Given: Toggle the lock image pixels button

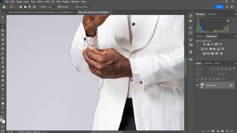Looking at the screenshot, I should pos(206,79).
